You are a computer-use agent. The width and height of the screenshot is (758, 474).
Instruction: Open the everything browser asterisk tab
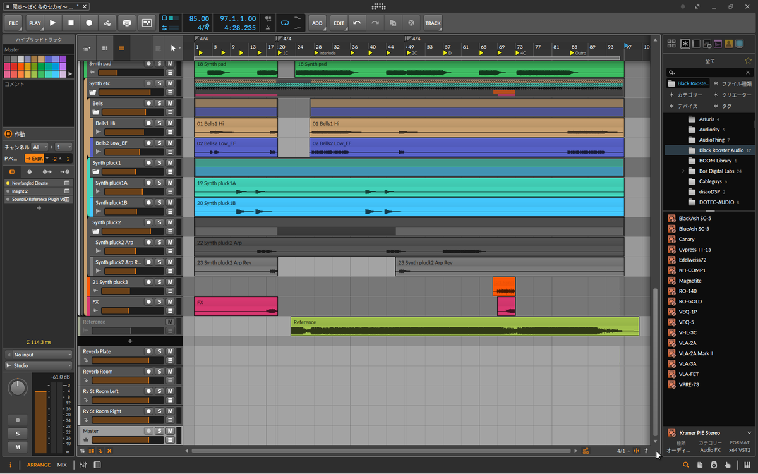pyautogui.click(x=685, y=44)
